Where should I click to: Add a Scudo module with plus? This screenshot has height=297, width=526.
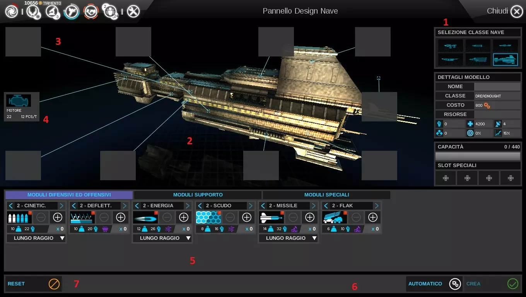pos(246,217)
